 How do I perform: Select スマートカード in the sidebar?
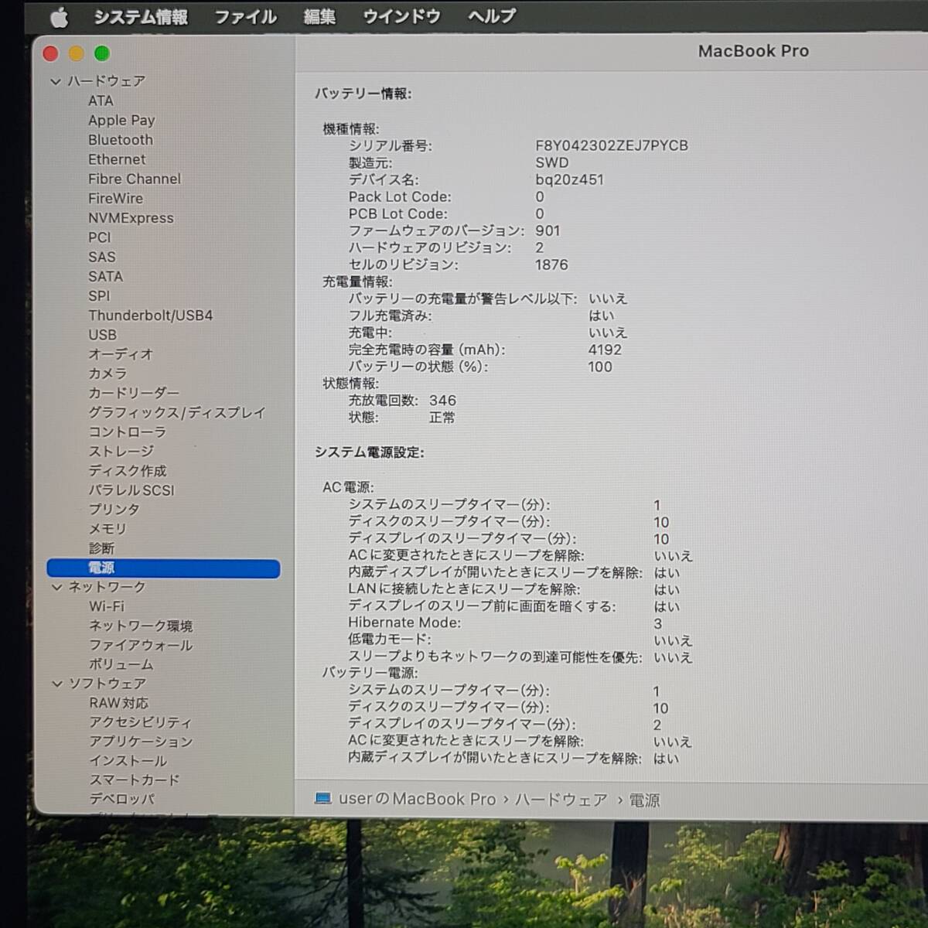[x=135, y=781]
